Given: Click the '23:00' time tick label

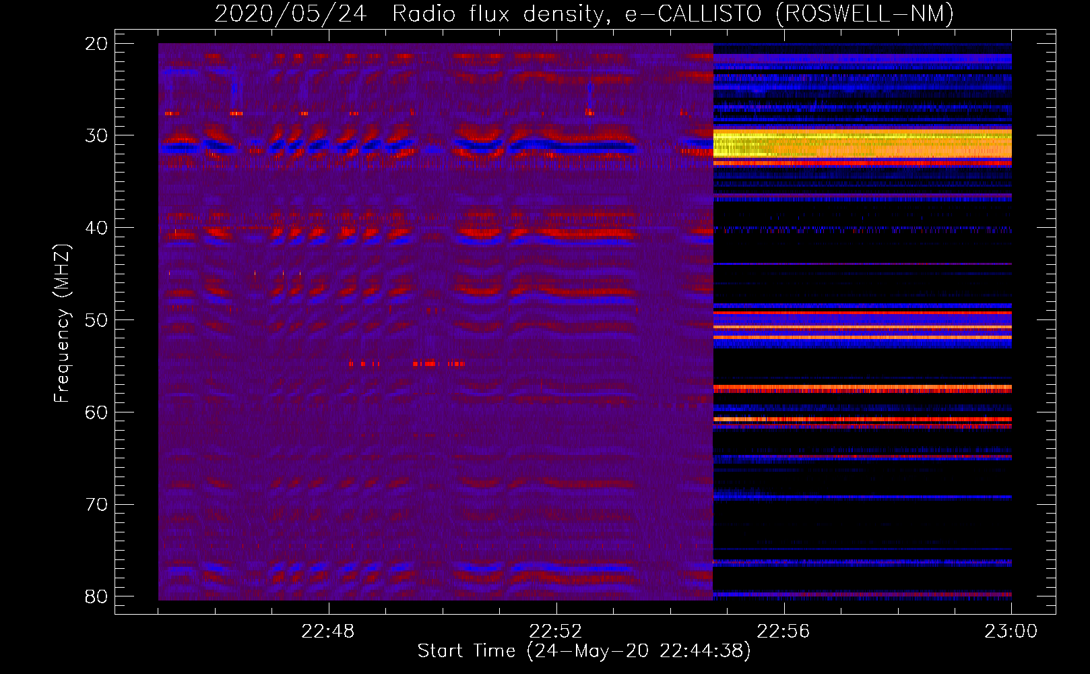Looking at the screenshot, I should pyautogui.click(x=1011, y=632).
